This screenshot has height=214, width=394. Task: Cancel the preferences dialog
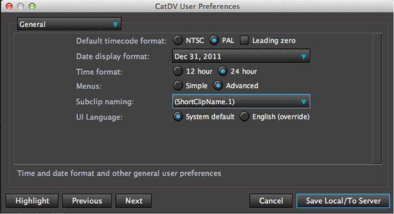point(271,201)
